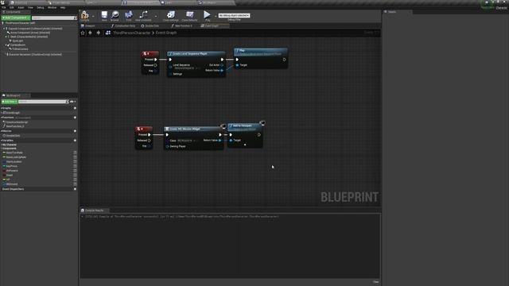This screenshot has width=509, height=286.
Task: Collapse the Capsule Component tree row
Action: click(x=4, y=29)
